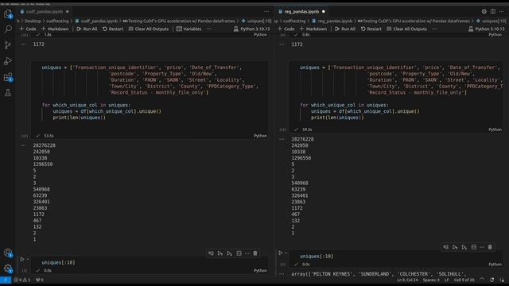509x286 pixels.
Task: Open more editor actions for right tab group
Action: point(502,11)
